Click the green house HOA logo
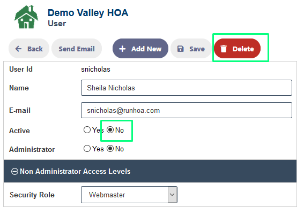Screen dimensions: 304x215 click(x=26, y=17)
